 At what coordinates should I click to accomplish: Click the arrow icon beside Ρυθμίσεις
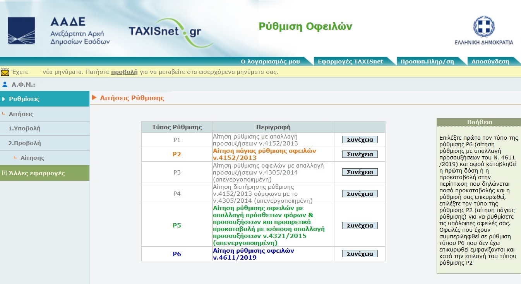(x=4, y=99)
